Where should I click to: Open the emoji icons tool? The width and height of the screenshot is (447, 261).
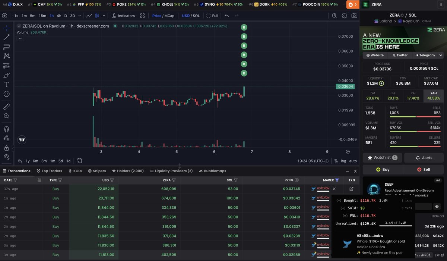coord(6,94)
